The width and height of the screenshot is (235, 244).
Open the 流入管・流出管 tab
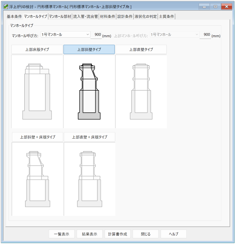coord(86,17)
